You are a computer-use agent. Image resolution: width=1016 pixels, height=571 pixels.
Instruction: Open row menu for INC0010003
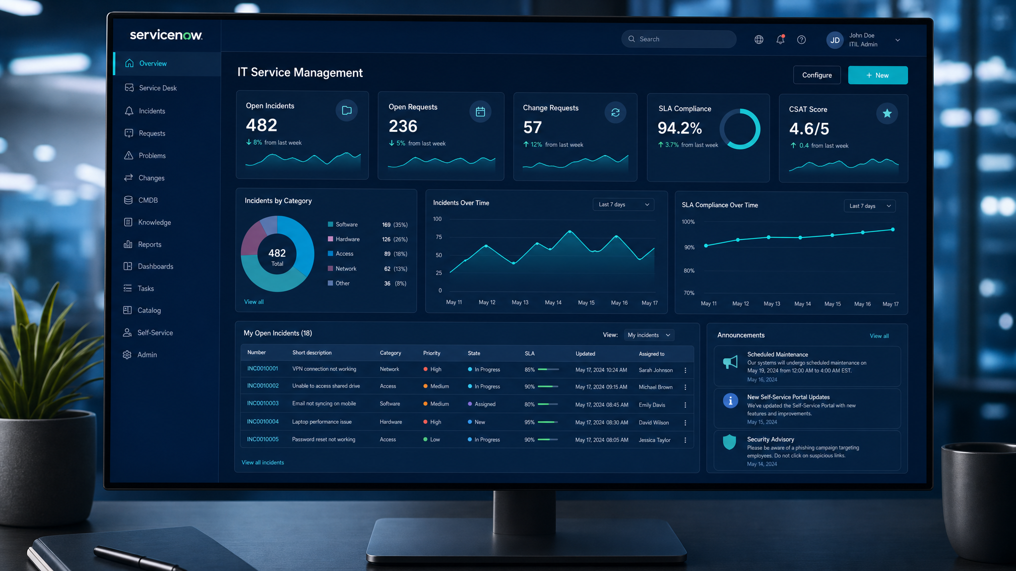click(x=686, y=405)
